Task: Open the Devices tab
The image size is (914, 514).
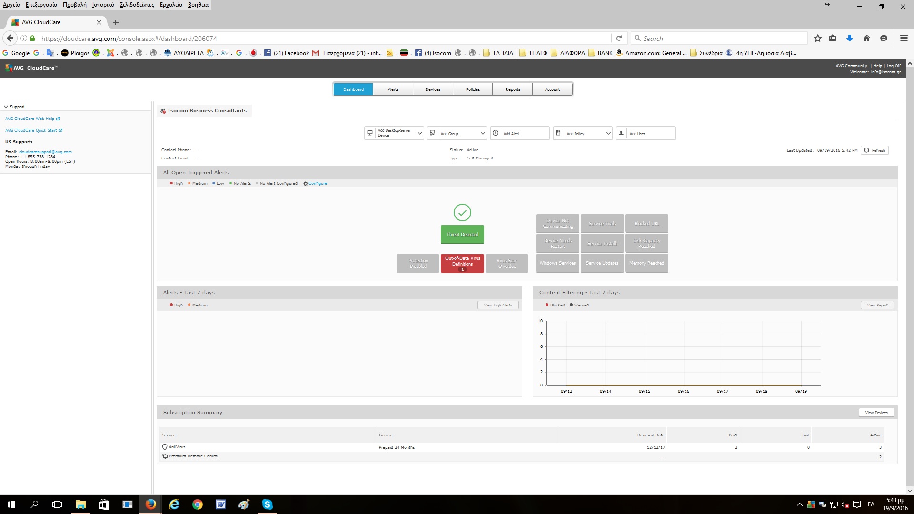Action: point(433,89)
